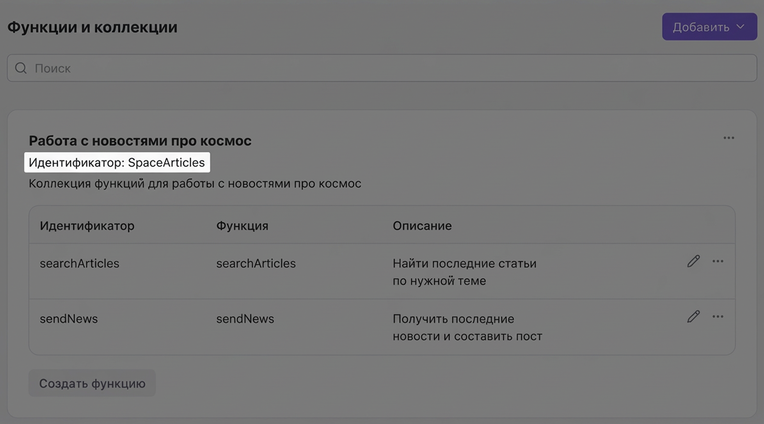Screen dimensions: 764x424
Task: Edit the sendNews function with pencil icon
Action: [693, 317]
